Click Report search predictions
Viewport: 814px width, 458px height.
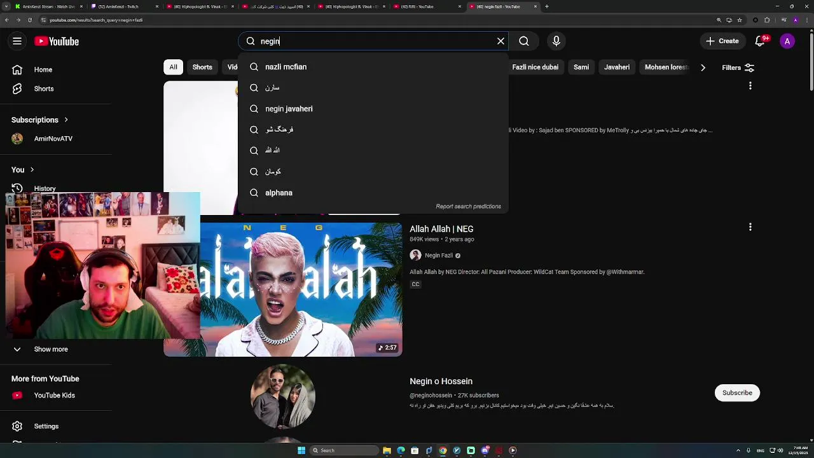468,207
